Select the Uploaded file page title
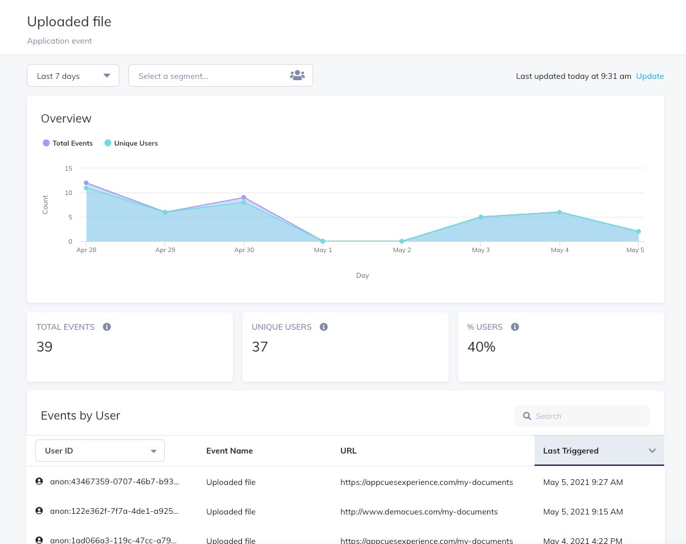Image resolution: width=686 pixels, height=544 pixels. 69,21
